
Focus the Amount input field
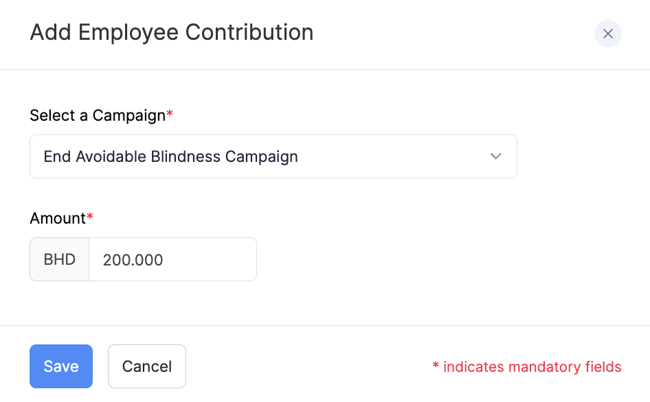(x=172, y=259)
